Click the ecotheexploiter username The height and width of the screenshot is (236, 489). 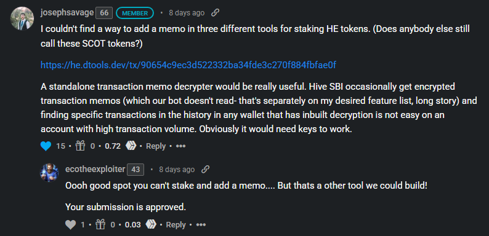click(95, 169)
